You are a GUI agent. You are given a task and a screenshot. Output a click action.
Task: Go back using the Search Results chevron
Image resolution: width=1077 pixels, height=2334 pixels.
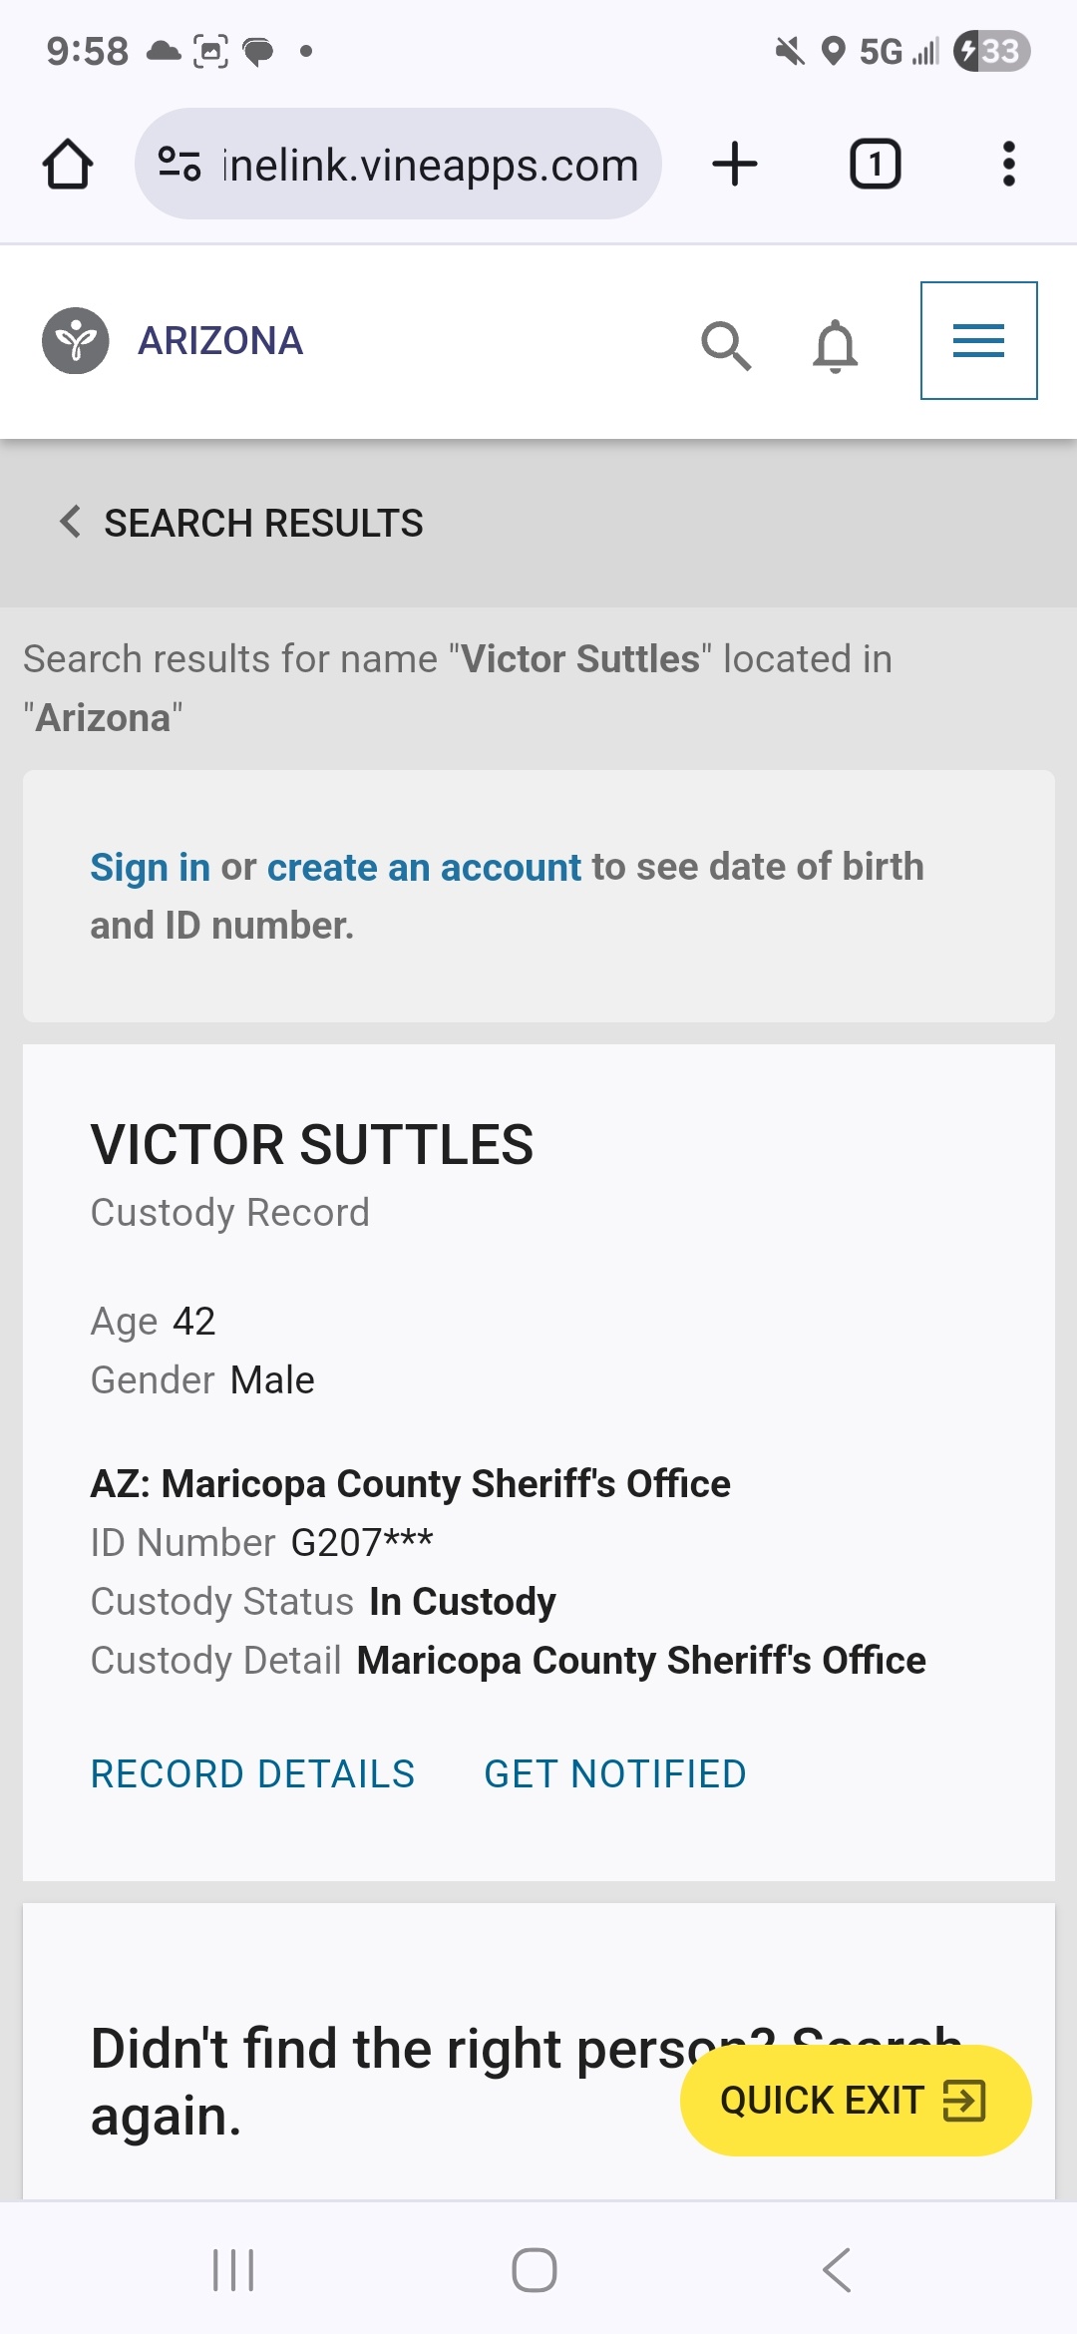tap(71, 522)
